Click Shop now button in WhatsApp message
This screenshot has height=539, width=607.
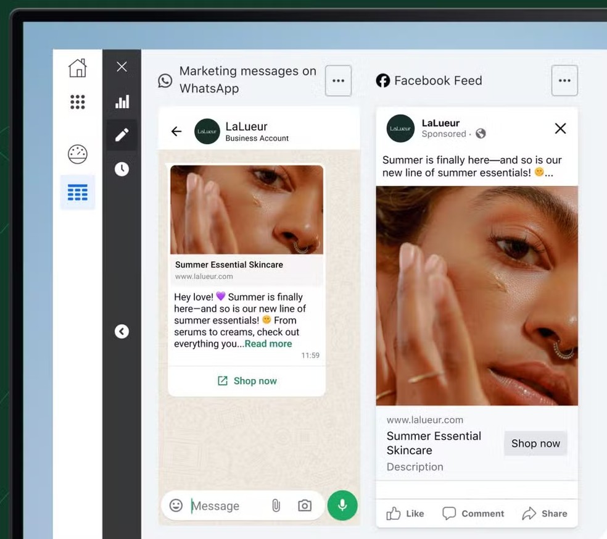click(x=247, y=381)
